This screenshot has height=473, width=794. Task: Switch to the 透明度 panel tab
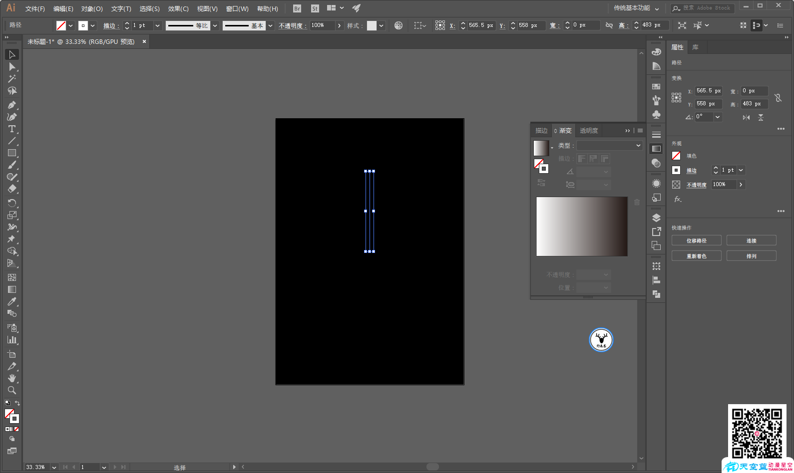[589, 130]
